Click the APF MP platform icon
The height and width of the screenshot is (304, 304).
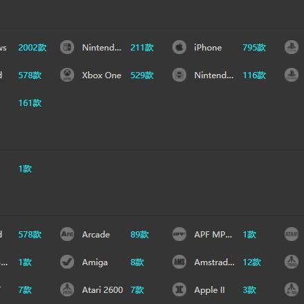click(179, 234)
